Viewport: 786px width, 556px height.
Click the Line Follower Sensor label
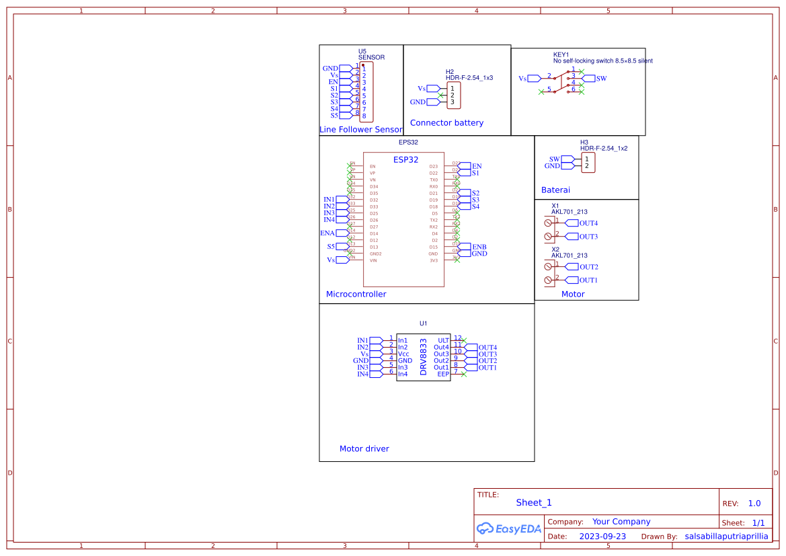(361, 129)
